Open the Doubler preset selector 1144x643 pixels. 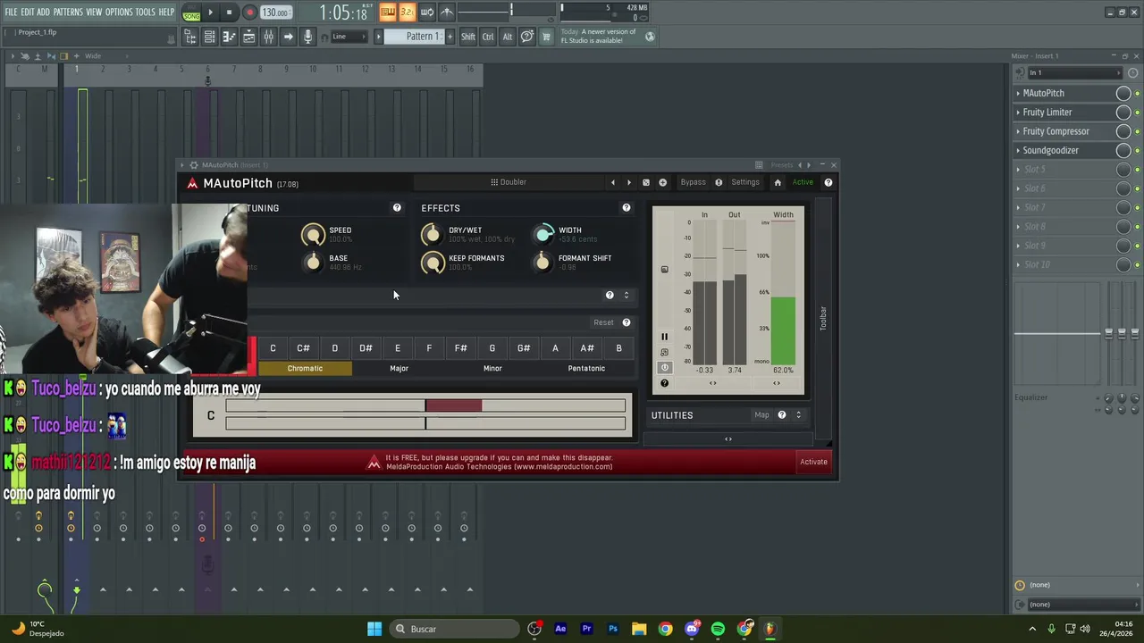coord(508,182)
